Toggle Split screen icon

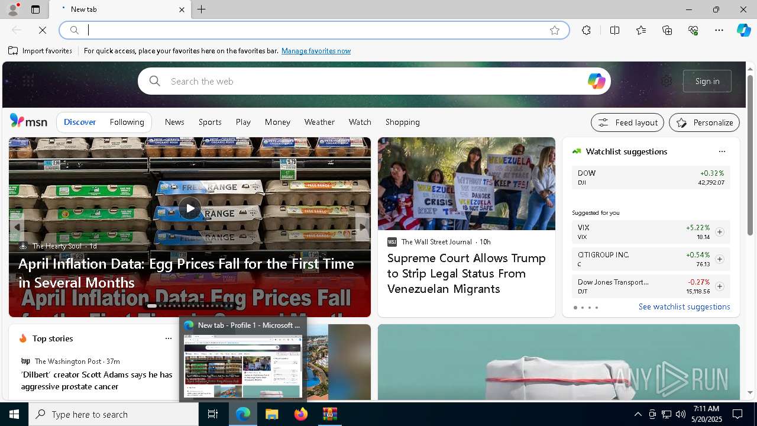(x=614, y=30)
